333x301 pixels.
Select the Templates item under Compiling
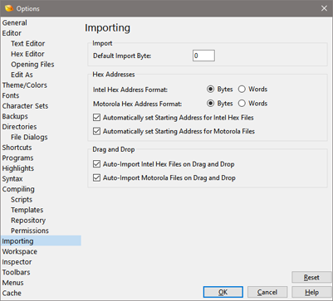pyautogui.click(x=27, y=210)
